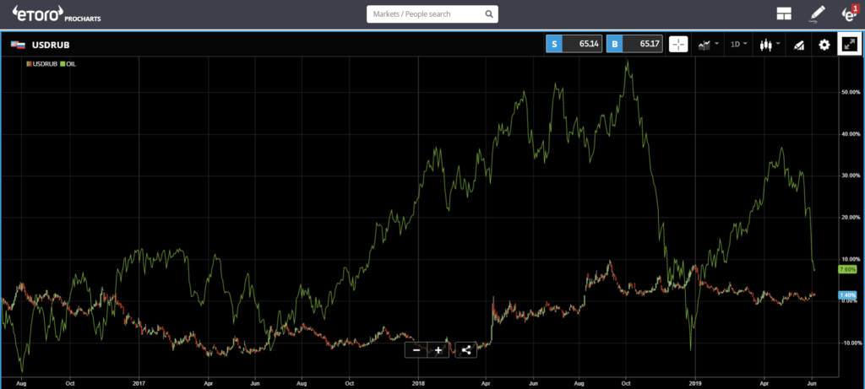Click the eToro ProCharts logo
This screenshot has height=389, width=865.
(x=57, y=14)
